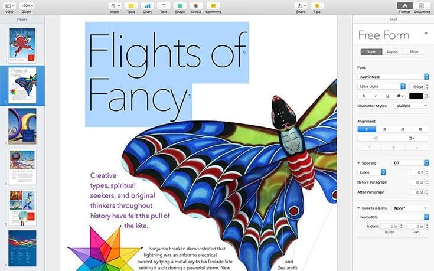
Task: Toggle the Format inspector button
Action: click(x=404, y=6)
